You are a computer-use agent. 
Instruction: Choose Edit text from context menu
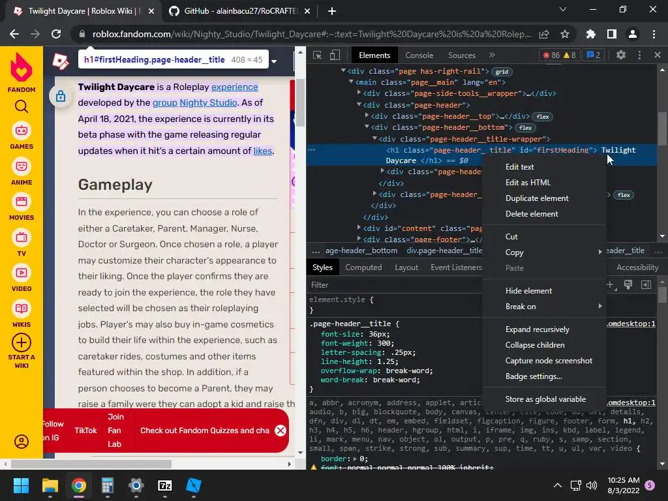pyautogui.click(x=545, y=166)
